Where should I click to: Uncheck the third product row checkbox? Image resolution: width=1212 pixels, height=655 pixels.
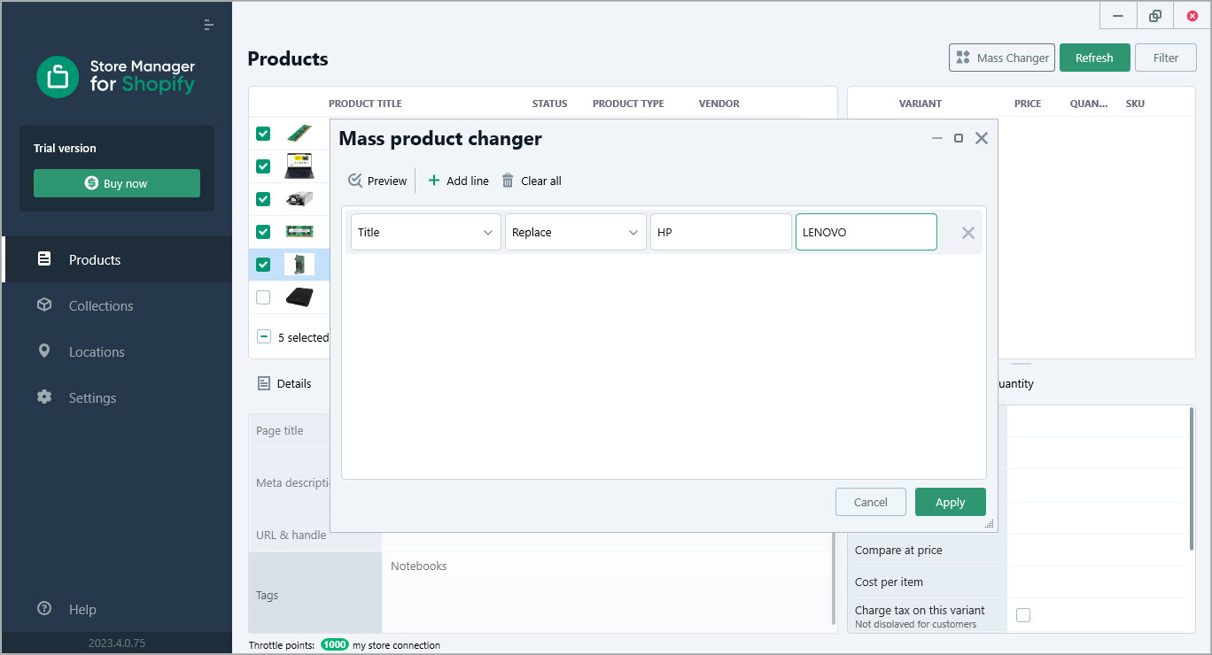(263, 199)
